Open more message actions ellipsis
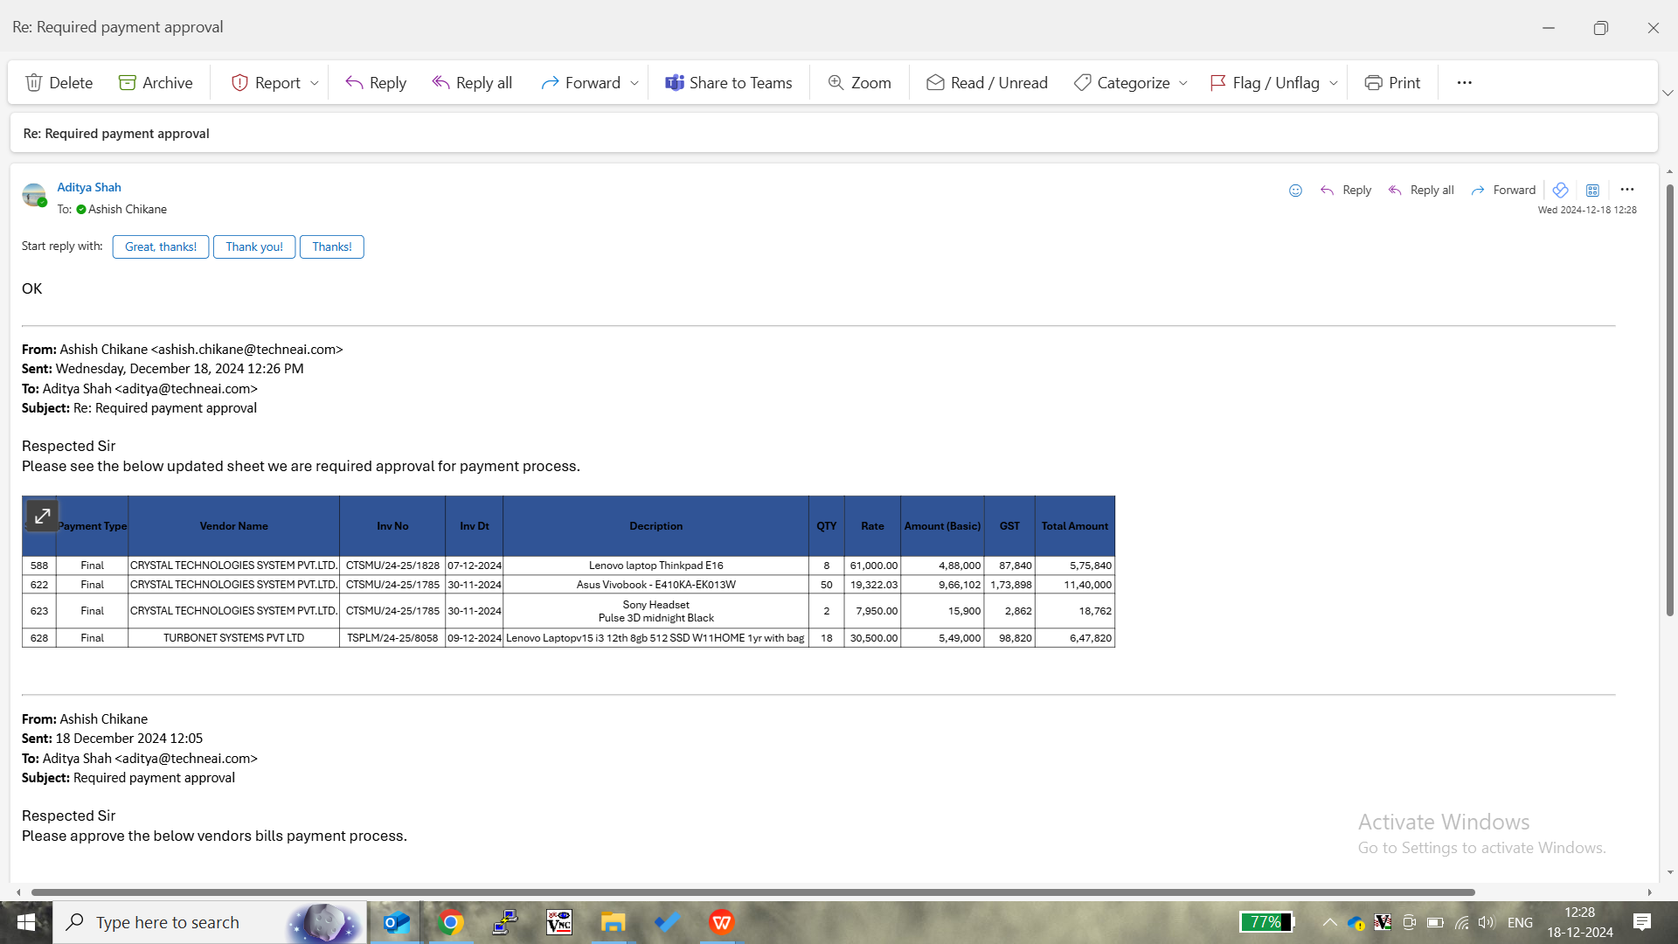Screen dimensions: 1678x944 (x=1627, y=190)
